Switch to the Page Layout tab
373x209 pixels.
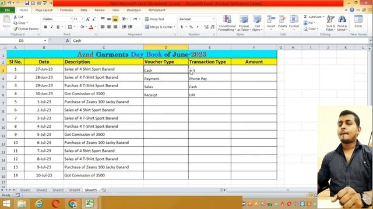coord(44,10)
